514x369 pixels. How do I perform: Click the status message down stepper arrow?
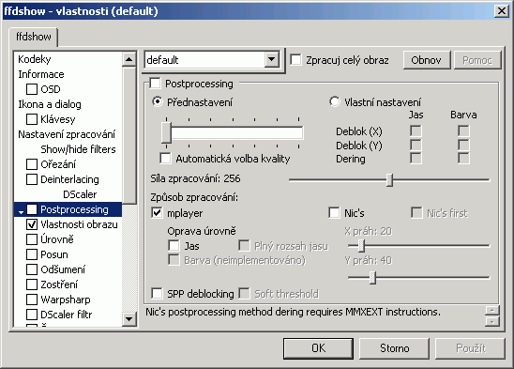(x=492, y=321)
